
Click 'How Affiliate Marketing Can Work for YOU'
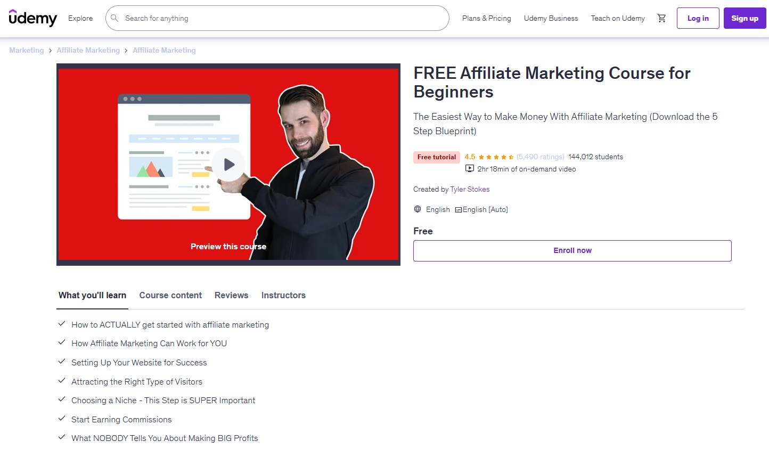tap(149, 344)
